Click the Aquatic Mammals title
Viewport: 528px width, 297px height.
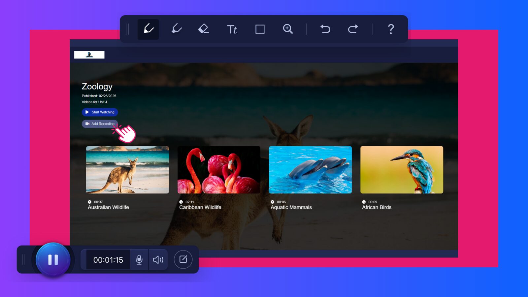(x=291, y=207)
